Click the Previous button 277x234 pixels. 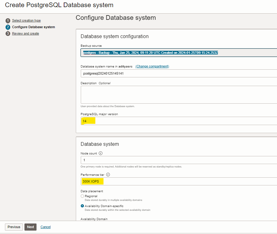[14, 227]
